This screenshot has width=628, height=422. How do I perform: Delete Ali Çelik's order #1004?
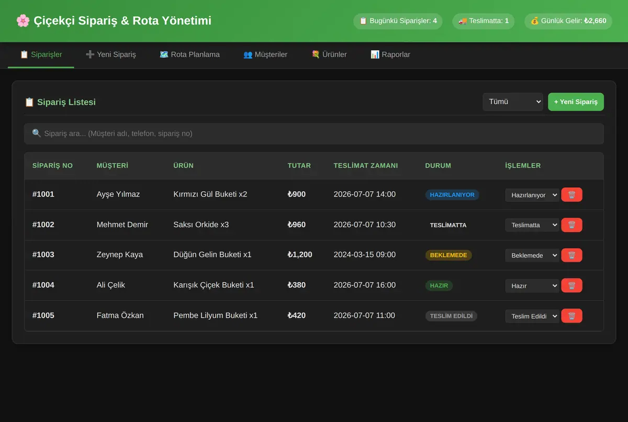pyautogui.click(x=571, y=286)
